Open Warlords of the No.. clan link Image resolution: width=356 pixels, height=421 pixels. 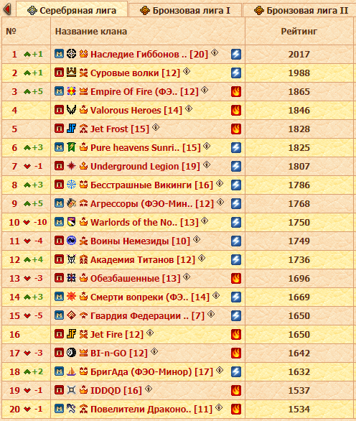pyautogui.click(x=144, y=222)
